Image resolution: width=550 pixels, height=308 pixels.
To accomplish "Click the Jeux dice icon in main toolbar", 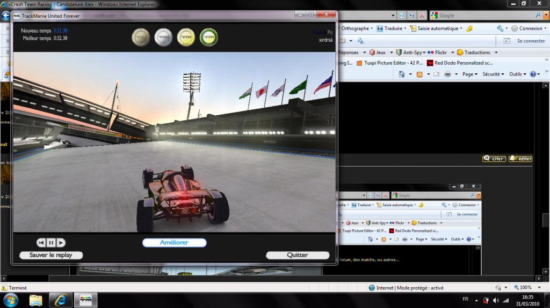I will 372,52.
